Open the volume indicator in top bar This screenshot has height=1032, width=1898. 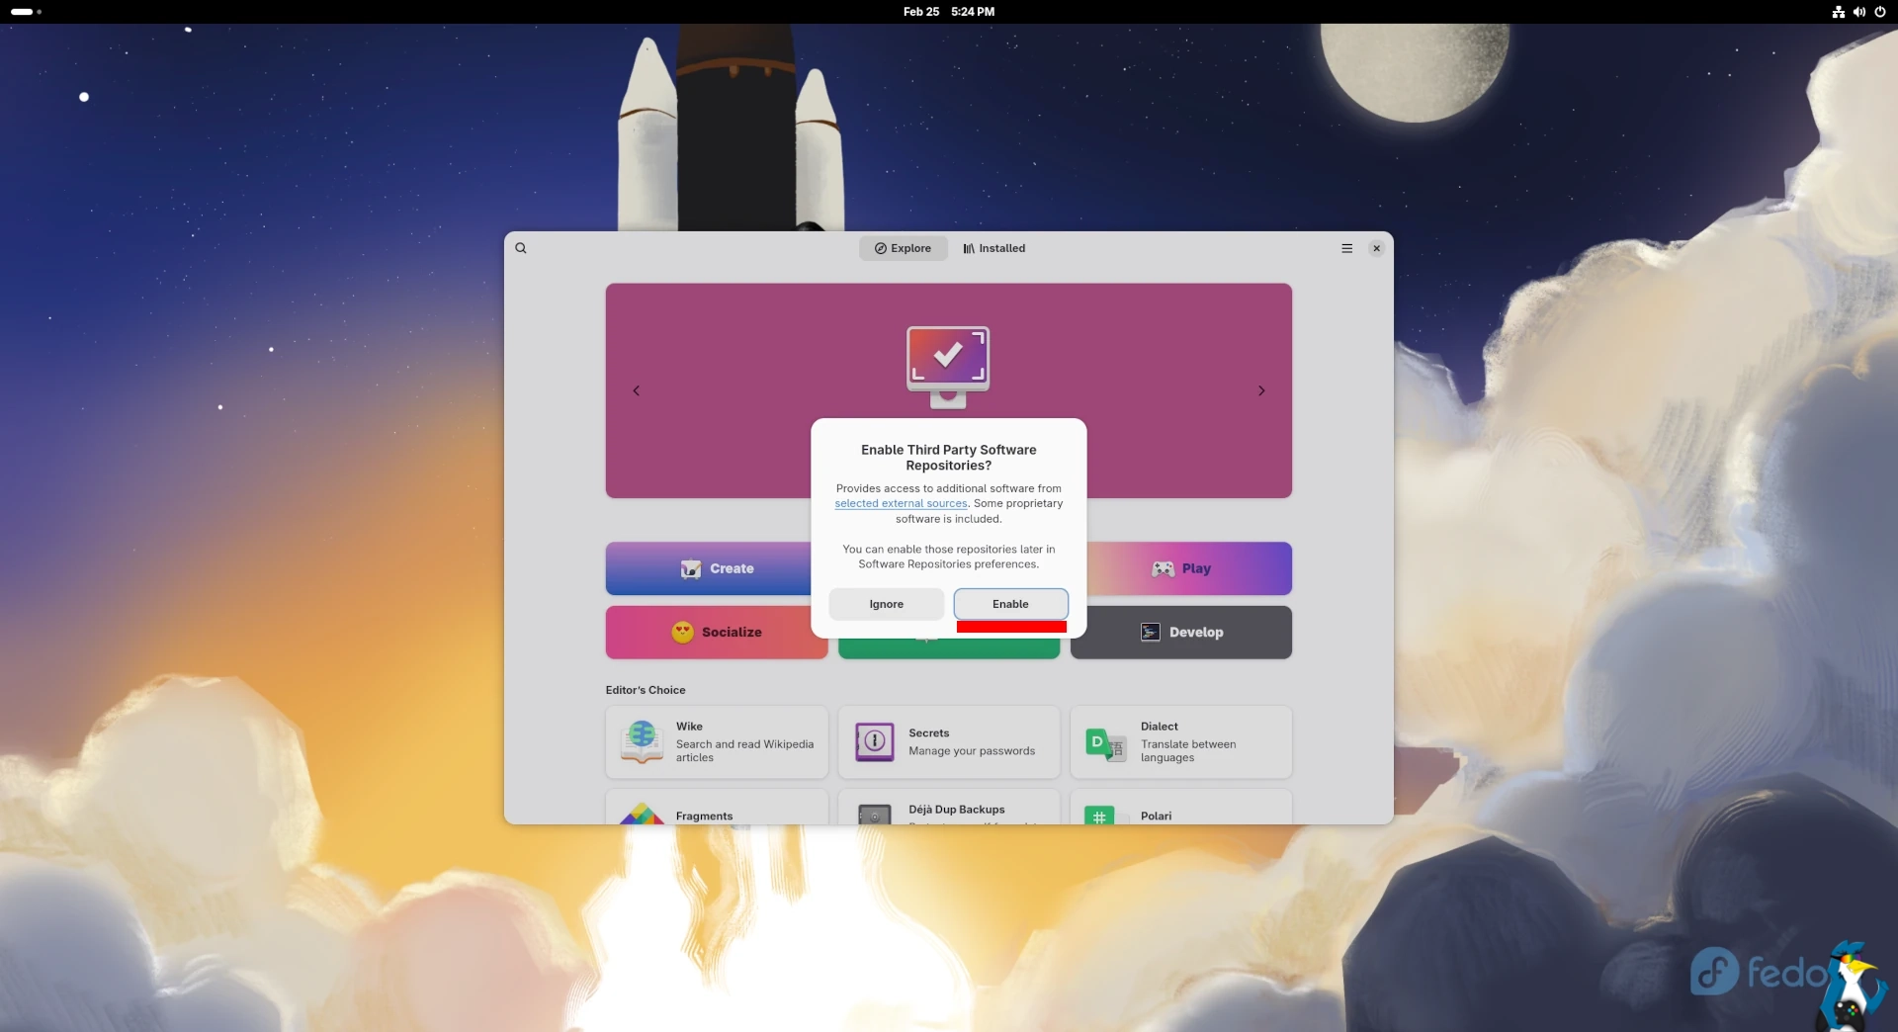1858,12
